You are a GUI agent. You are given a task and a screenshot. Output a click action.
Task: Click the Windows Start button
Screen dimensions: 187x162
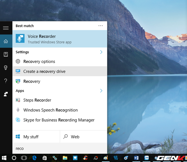pos(4,158)
